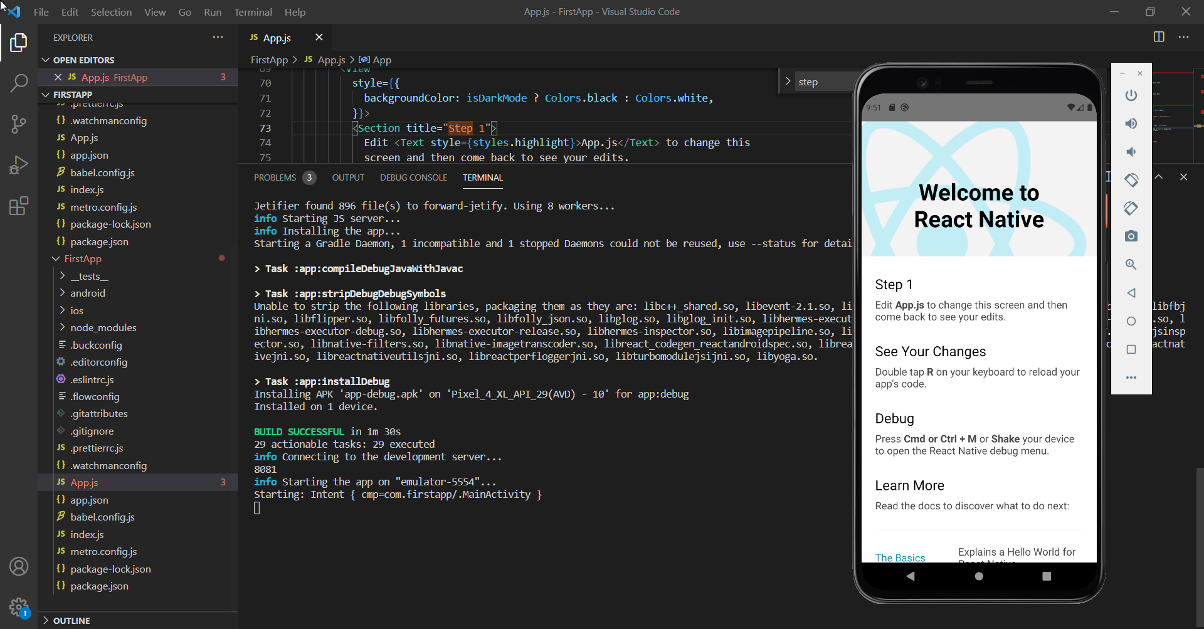
Task: Click the App symbol in breadcrumb
Action: click(x=375, y=60)
